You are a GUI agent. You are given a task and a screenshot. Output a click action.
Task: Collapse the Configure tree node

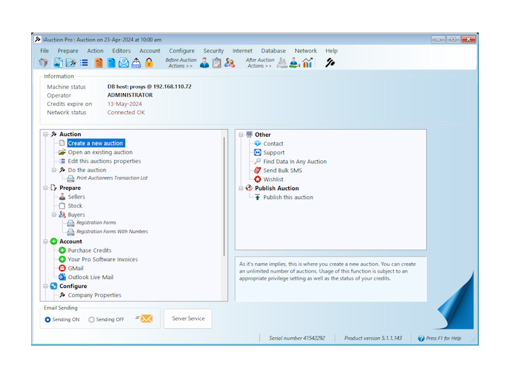click(45, 286)
